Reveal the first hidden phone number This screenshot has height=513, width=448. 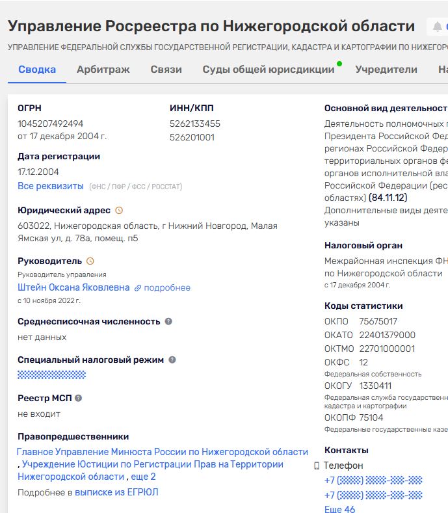tap(373, 480)
